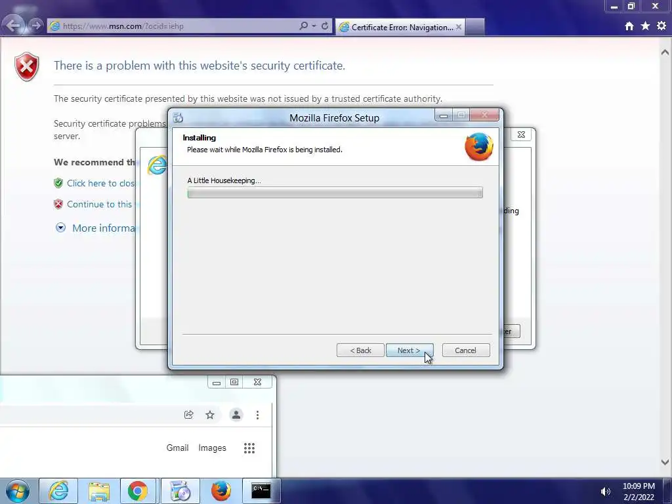Minimize the Chrome window
This screenshot has width=672, height=504.
(217, 382)
